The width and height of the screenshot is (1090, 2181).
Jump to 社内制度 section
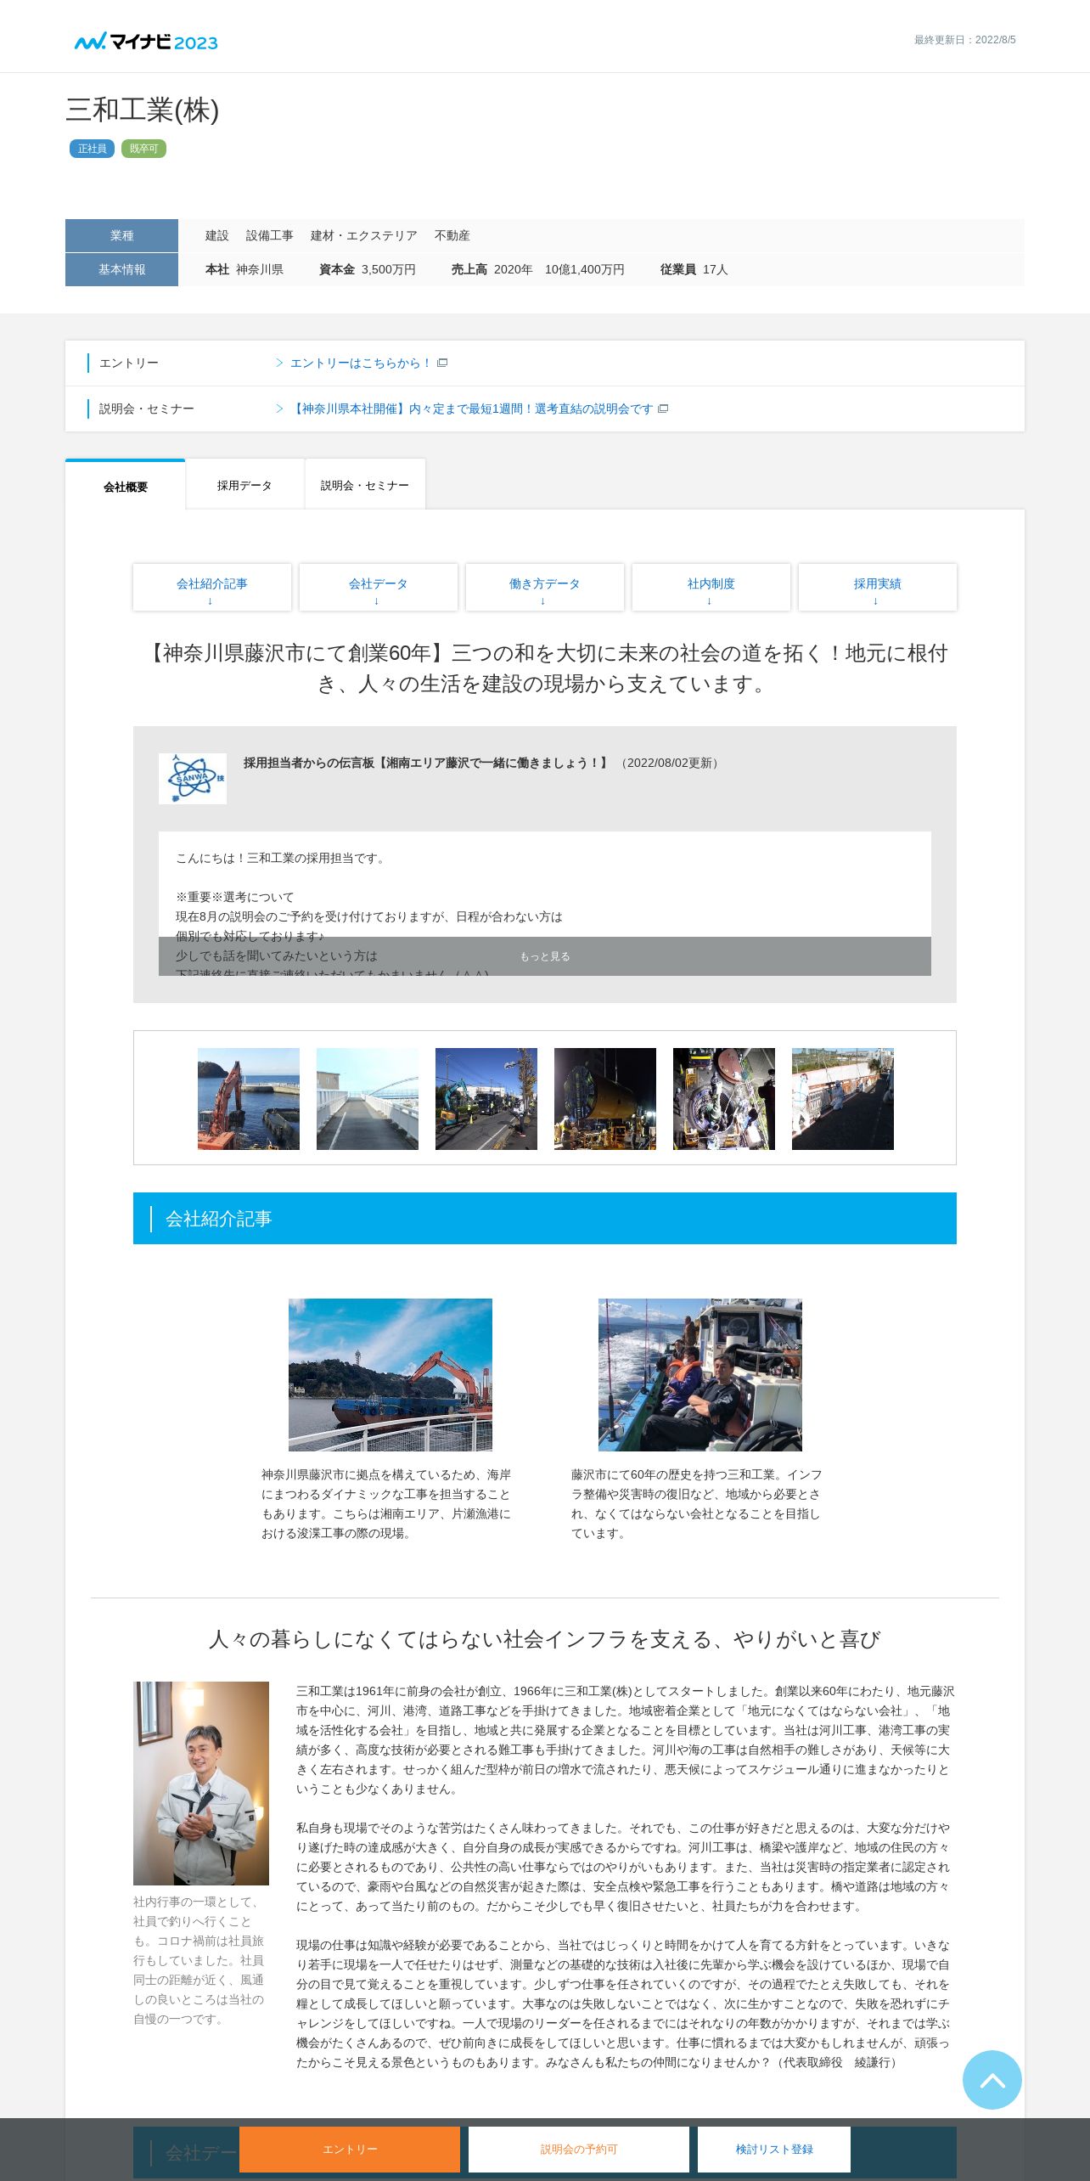pyautogui.click(x=711, y=587)
